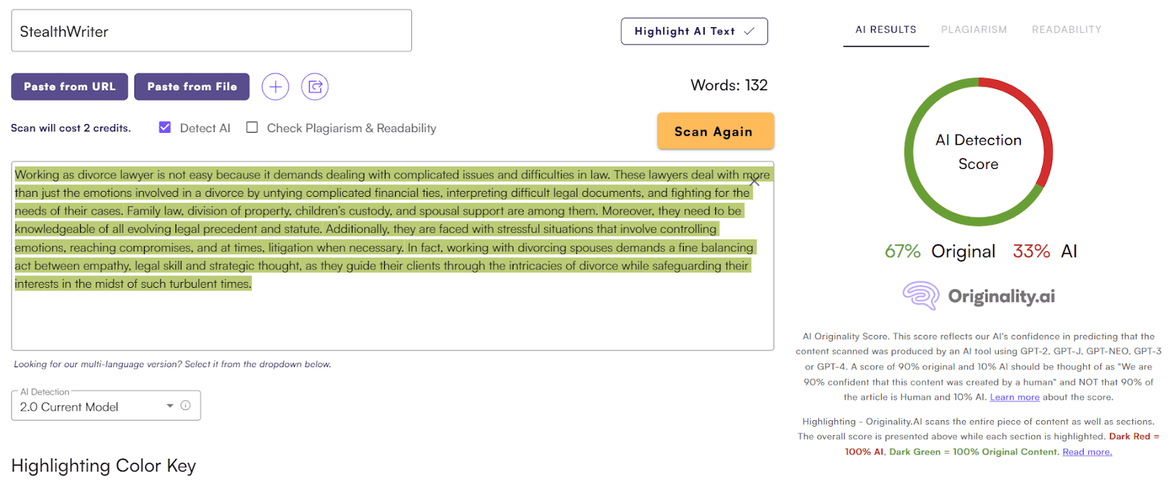Viewport: 1175px width, 484px height.
Task: Click the Originality.ai brain logo
Action: pyautogui.click(x=921, y=296)
